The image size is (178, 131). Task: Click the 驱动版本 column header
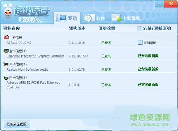pos(77,28)
